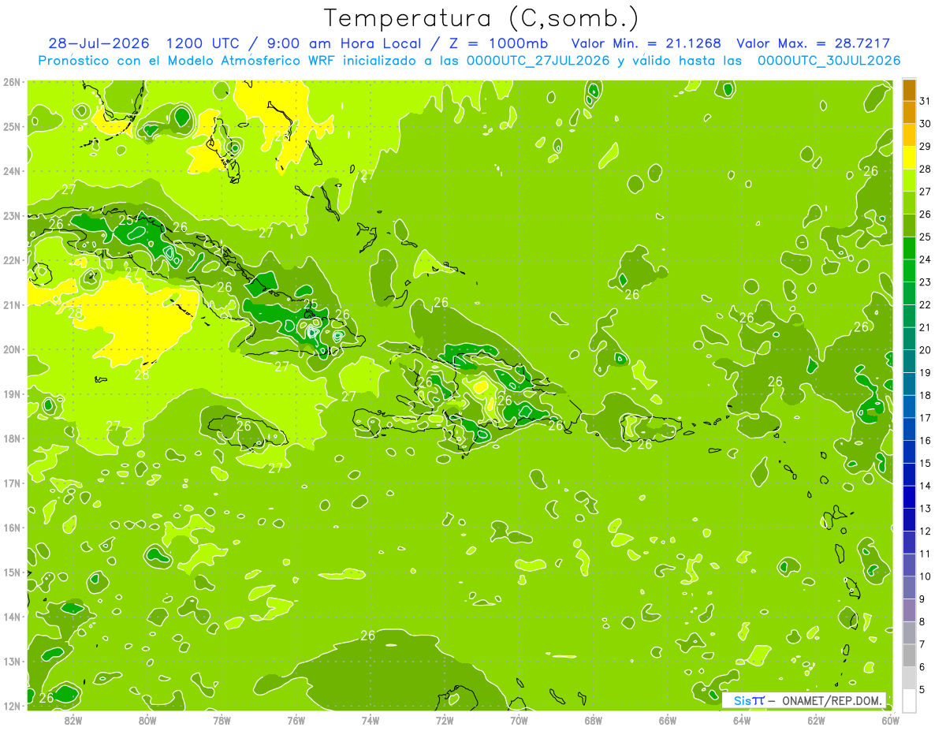Click the teal swatch between 19 and 20
This screenshot has height=731, width=946.
909,361
